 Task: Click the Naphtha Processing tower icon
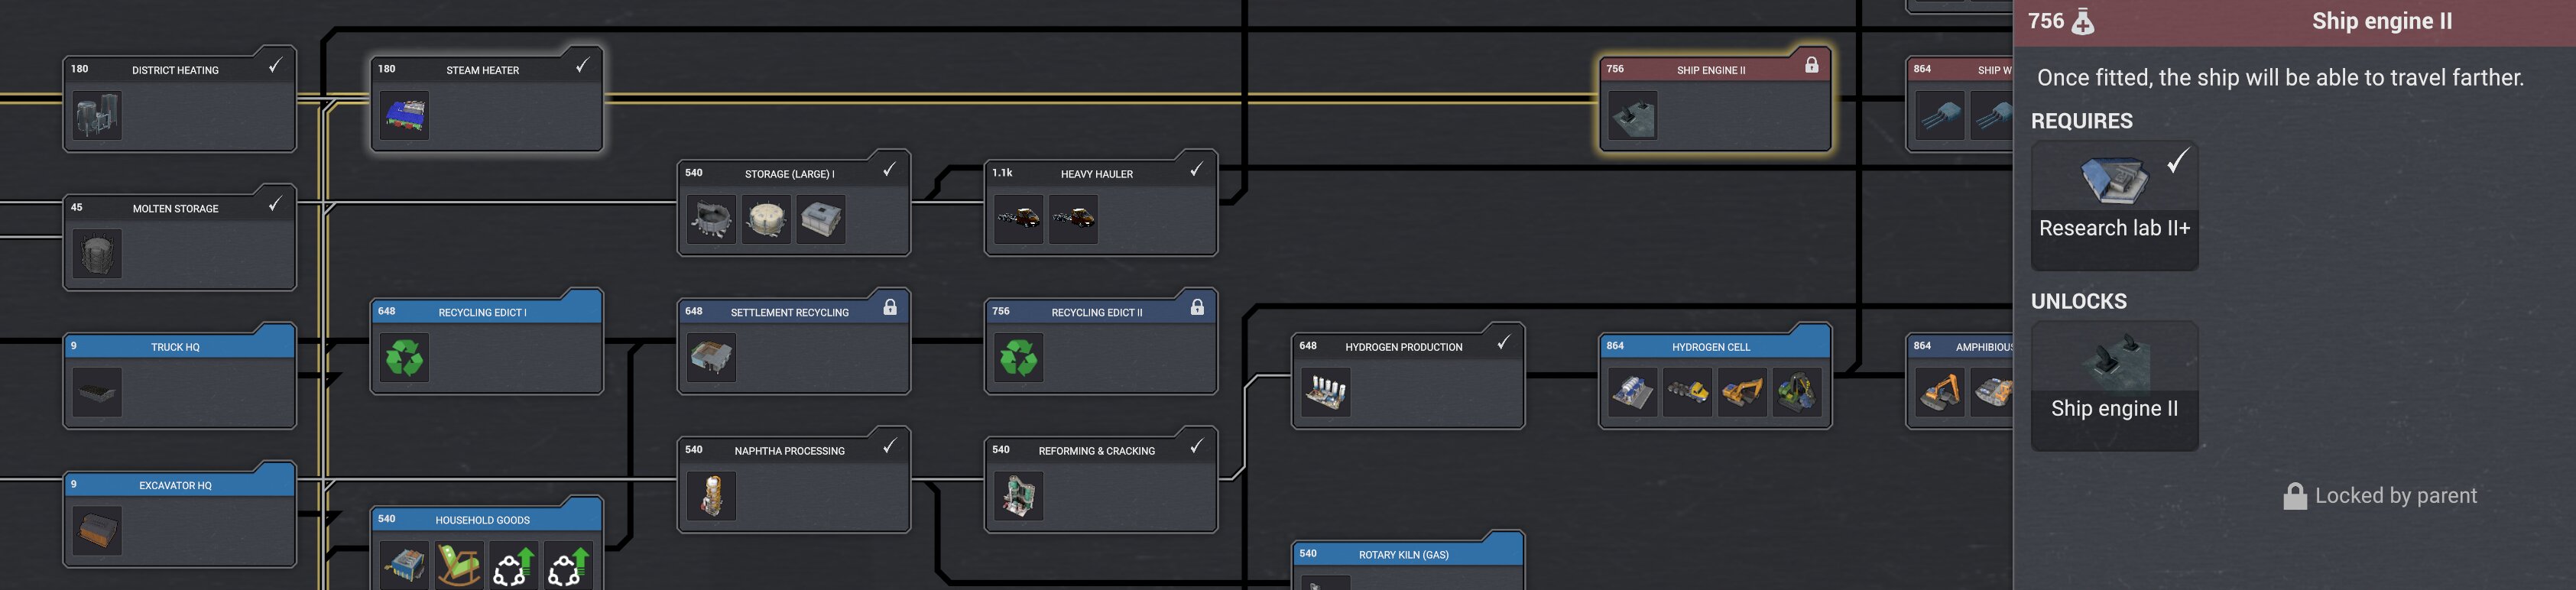712,496
